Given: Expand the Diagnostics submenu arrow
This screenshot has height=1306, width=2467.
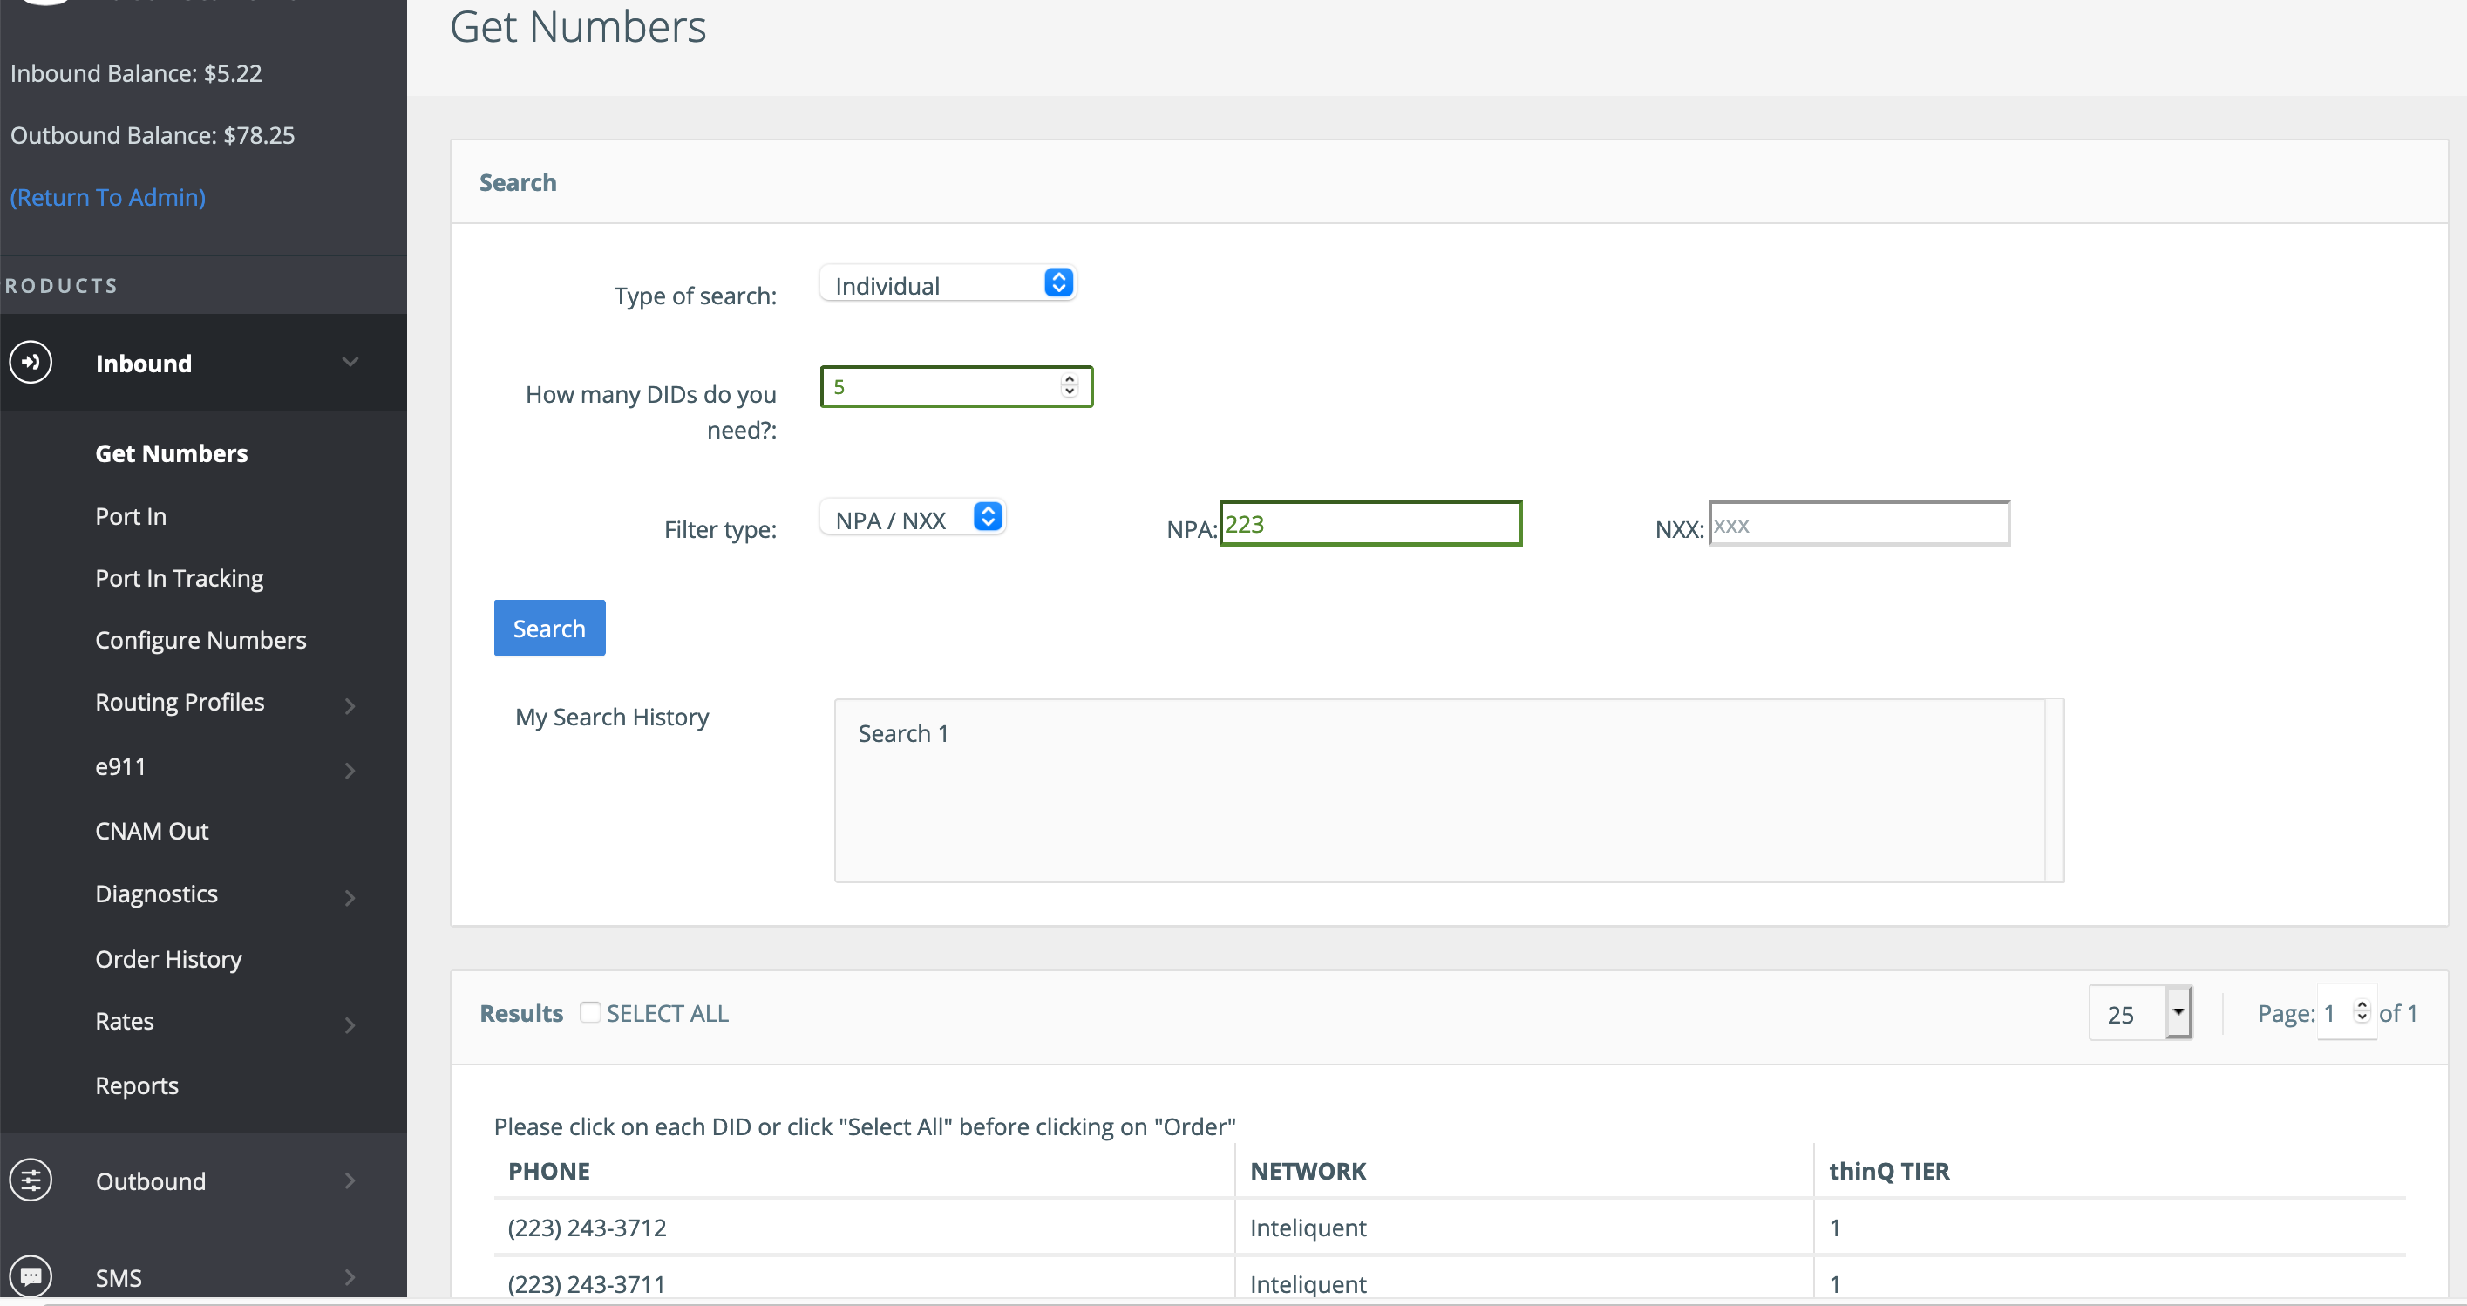Looking at the screenshot, I should (x=350, y=897).
